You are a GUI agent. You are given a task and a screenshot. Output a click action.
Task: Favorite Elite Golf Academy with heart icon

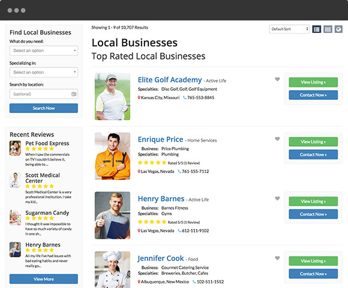tap(277, 79)
